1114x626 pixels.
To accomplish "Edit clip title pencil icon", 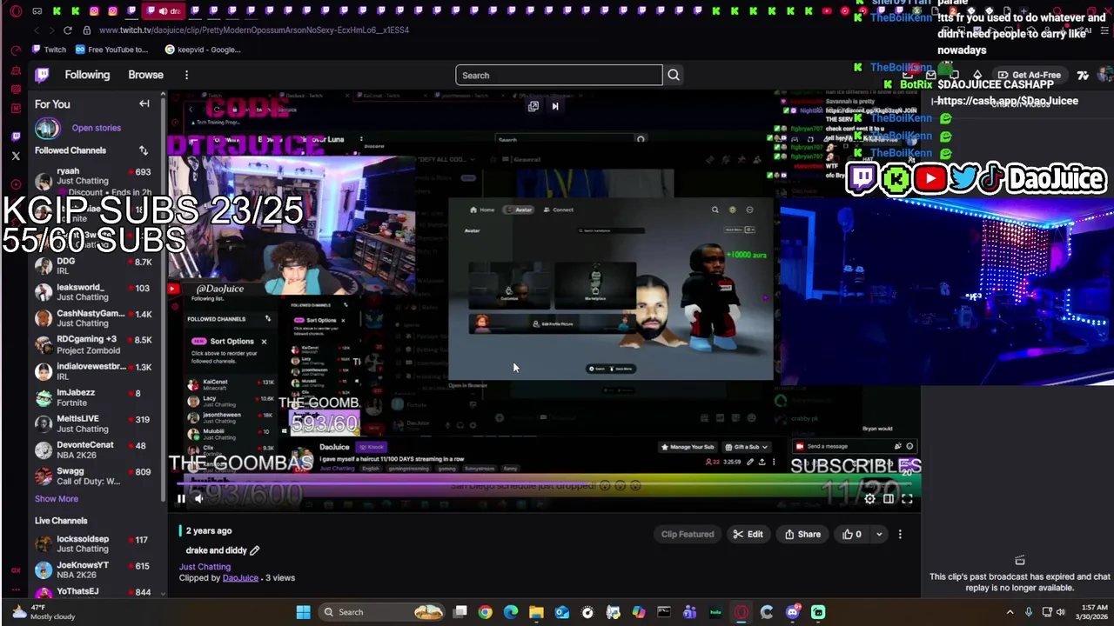I will (254, 550).
